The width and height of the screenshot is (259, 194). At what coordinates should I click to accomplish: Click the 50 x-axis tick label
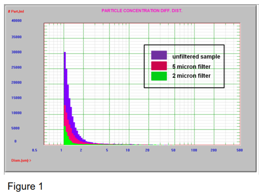point(173,150)
